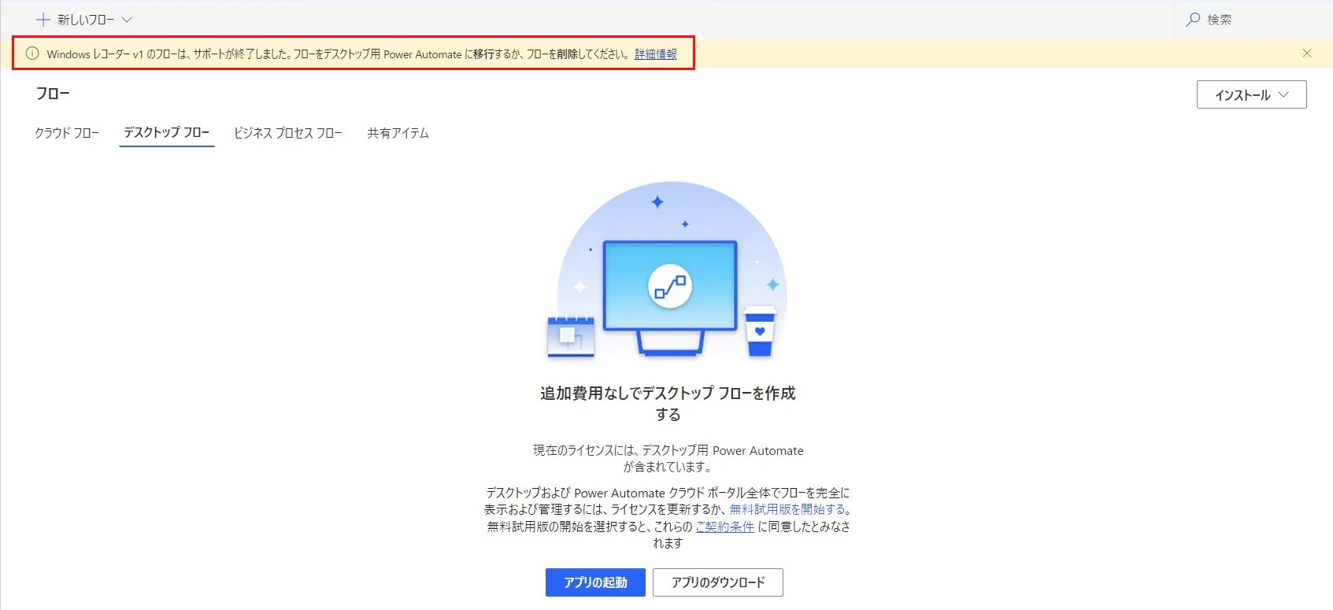
Task: Click the search magnifier icon
Action: (1193, 20)
